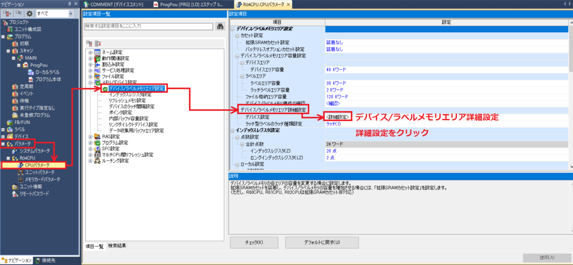Expand 動作関連設定 node in settings tree
The image size is (573, 265).
pyautogui.click(x=90, y=58)
